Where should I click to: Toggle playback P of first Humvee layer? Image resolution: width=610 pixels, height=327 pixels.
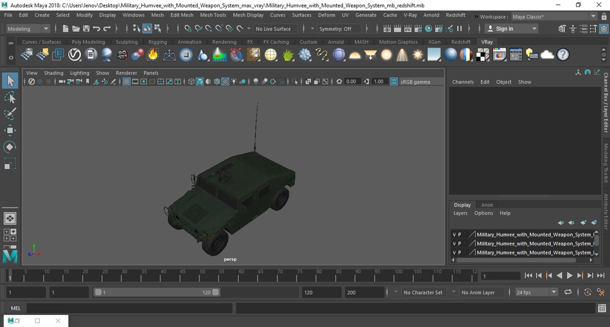(459, 234)
